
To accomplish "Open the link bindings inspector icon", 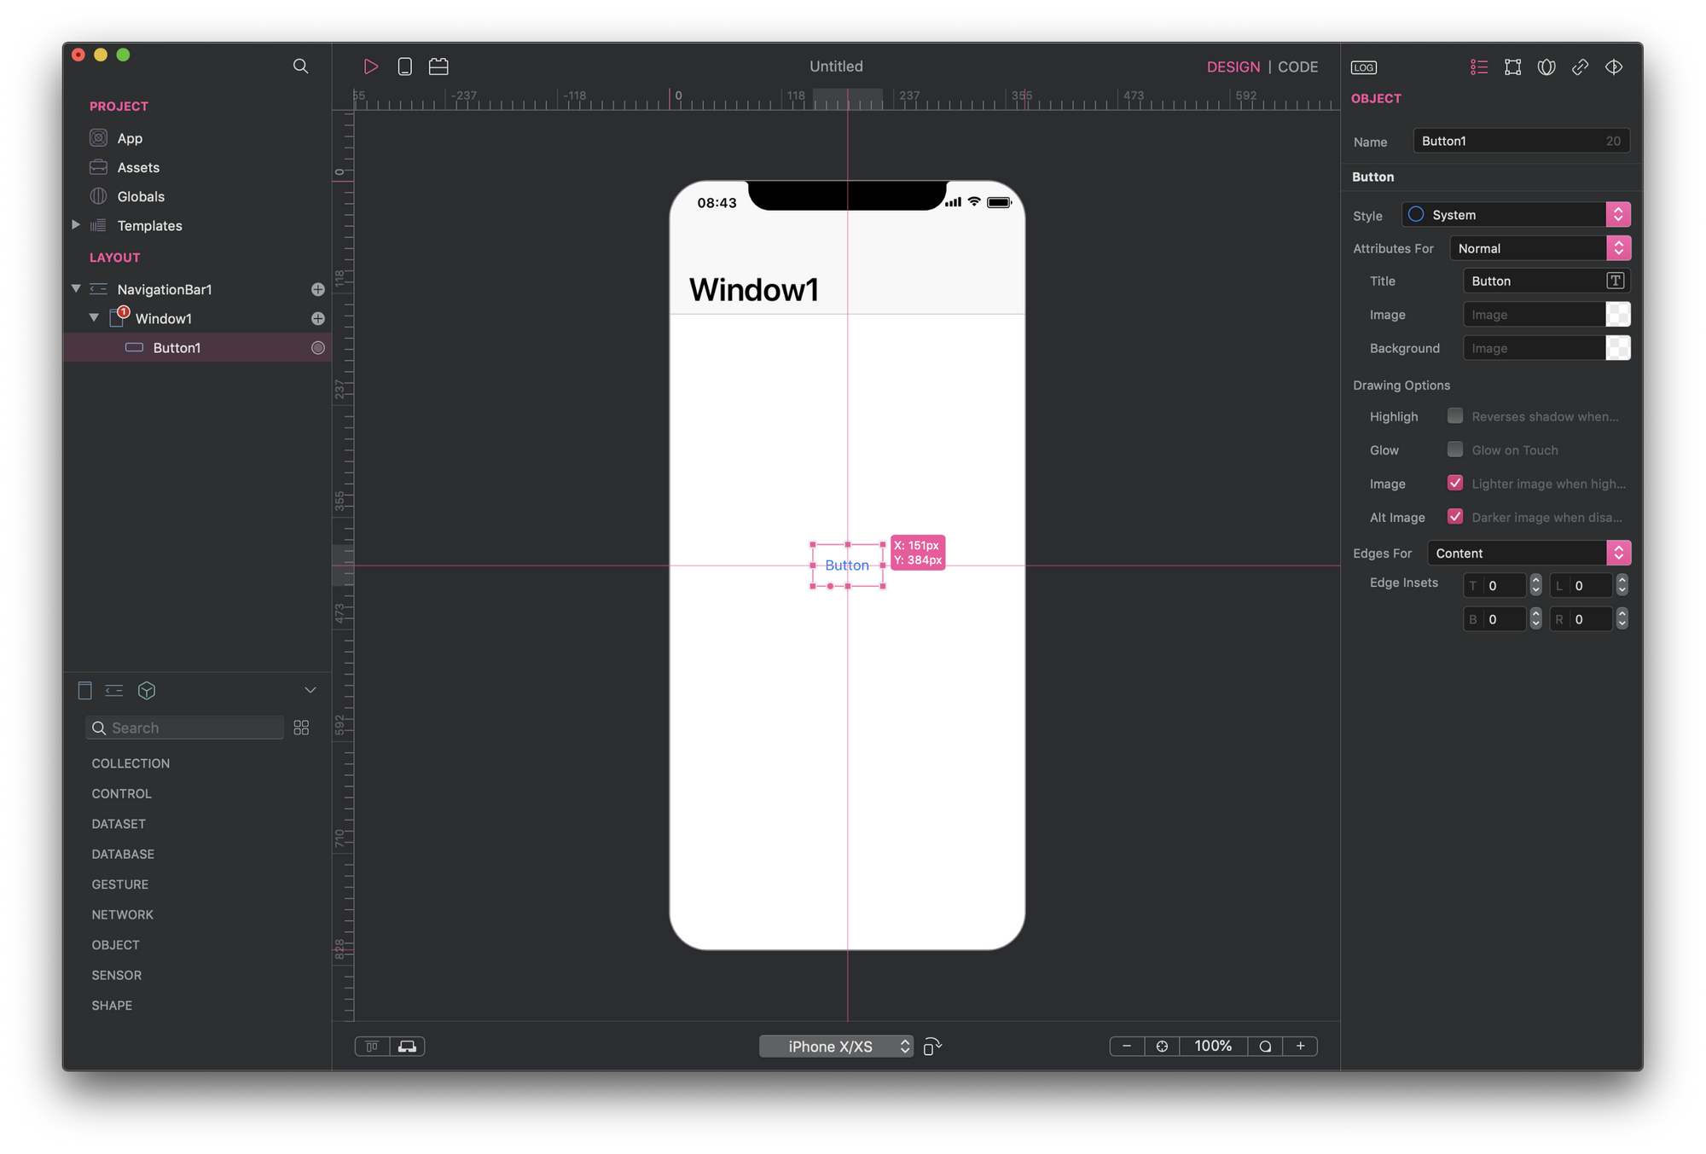I will click(x=1580, y=67).
